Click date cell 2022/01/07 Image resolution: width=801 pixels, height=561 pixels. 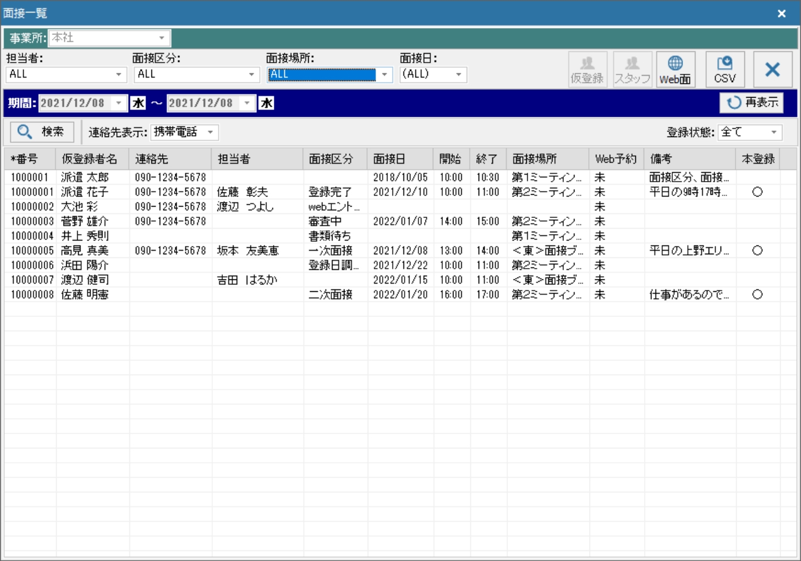tap(401, 222)
